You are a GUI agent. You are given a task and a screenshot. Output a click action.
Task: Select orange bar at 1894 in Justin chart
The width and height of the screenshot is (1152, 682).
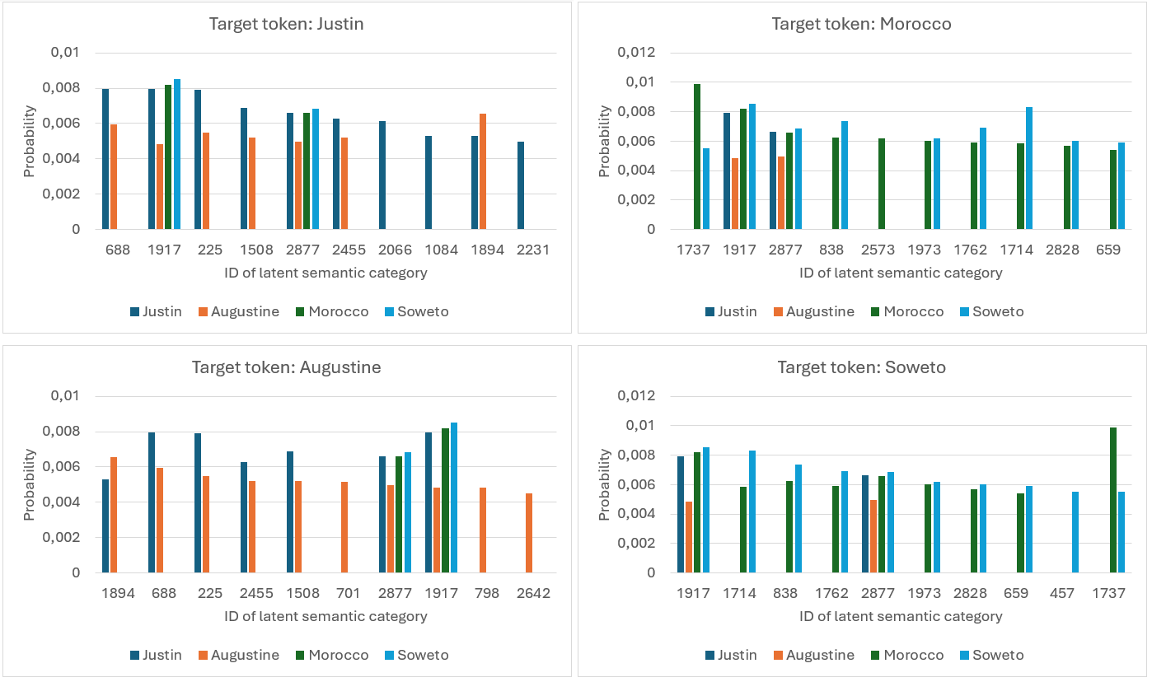click(483, 171)
